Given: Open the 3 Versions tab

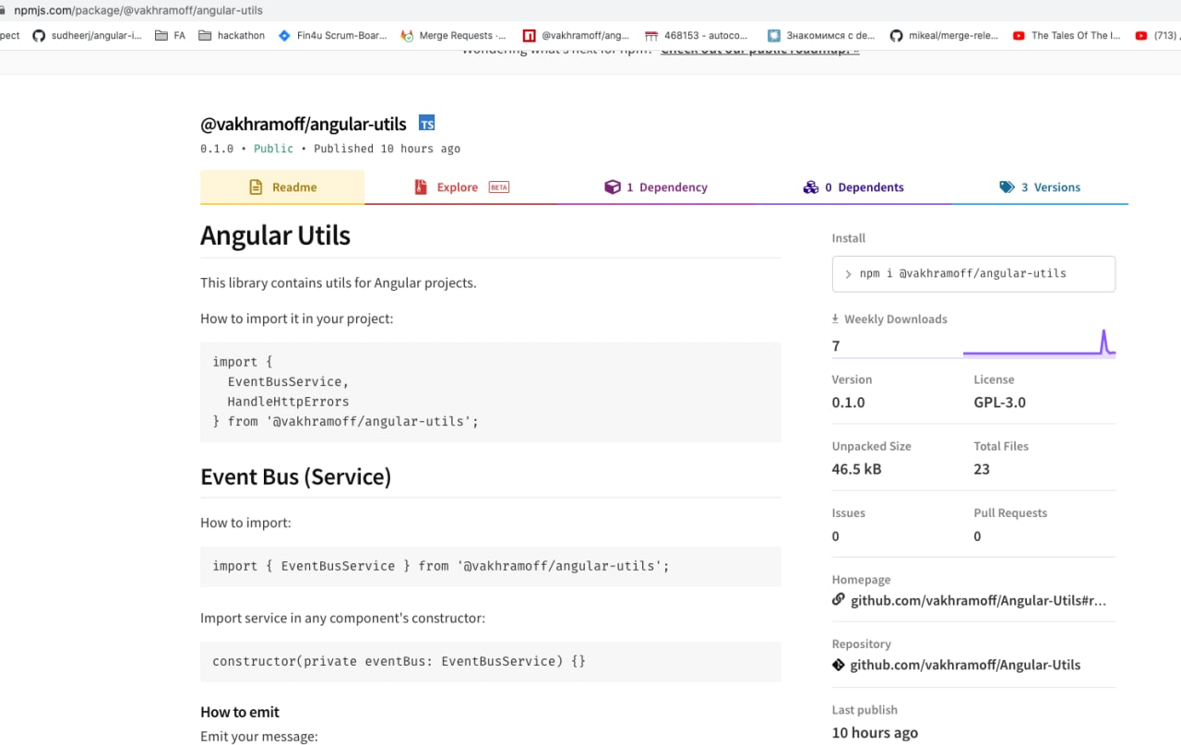Looking at the screenshot, I should 1040,186.
